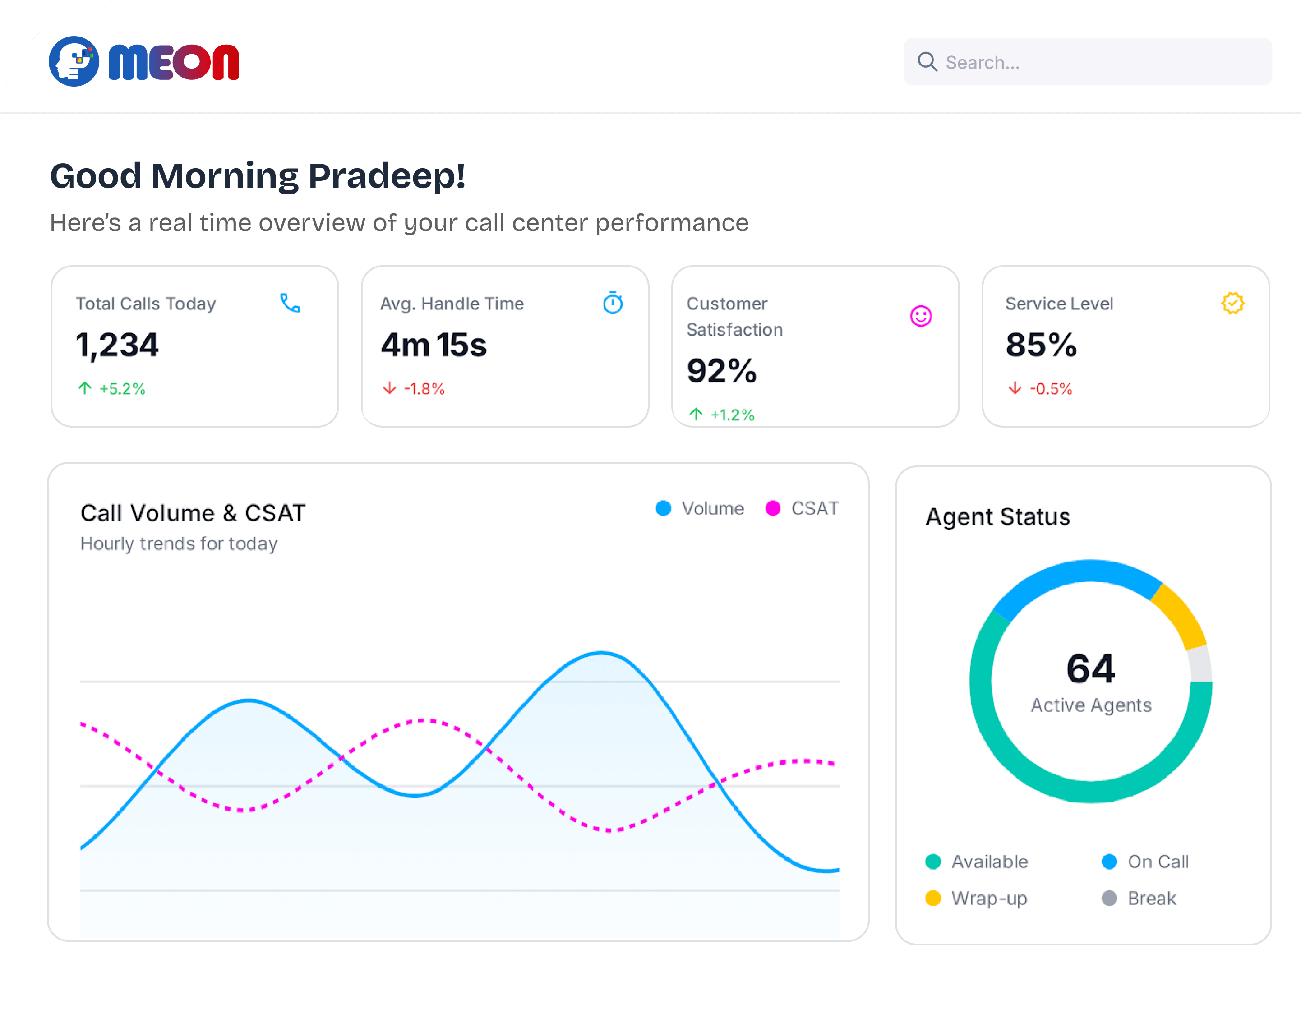Screen dimensions: 1301x1023
Task: Click the Customer Satisfaction label
Action: 735,316
